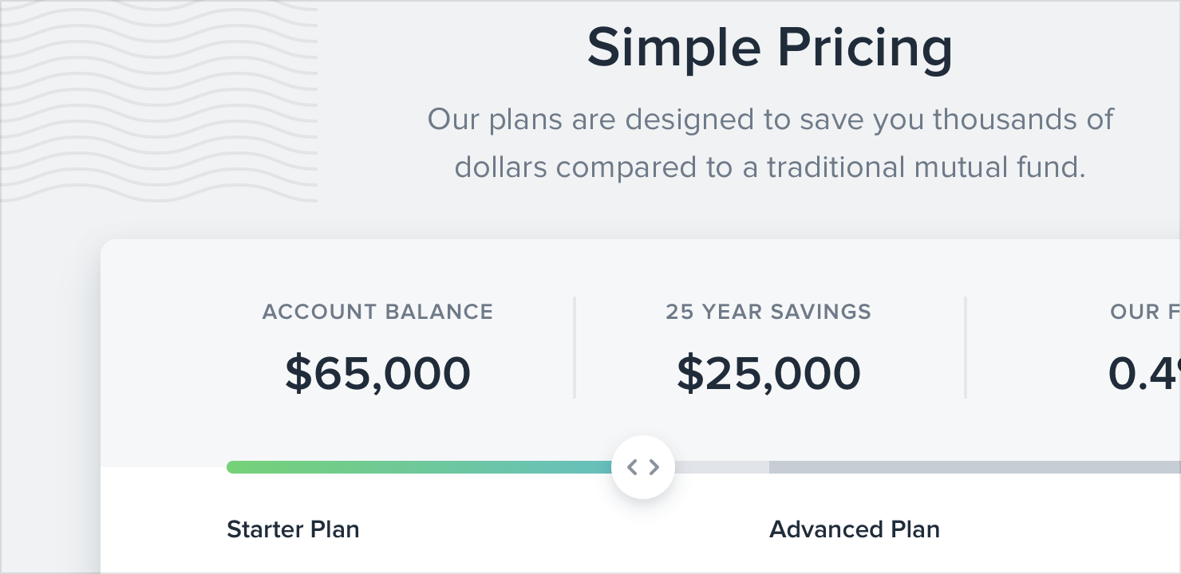Click the partially visible OUR F... label

[x=1145, y=312]
